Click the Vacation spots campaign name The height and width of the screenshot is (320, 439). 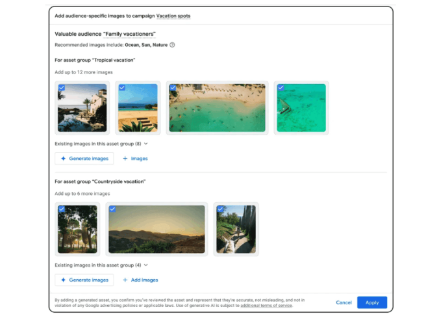pyautogui.click(x=173, y=16)
